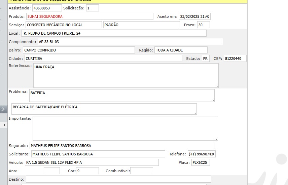
Task: Click the Destino label
Action: click(x=16, y=179)
